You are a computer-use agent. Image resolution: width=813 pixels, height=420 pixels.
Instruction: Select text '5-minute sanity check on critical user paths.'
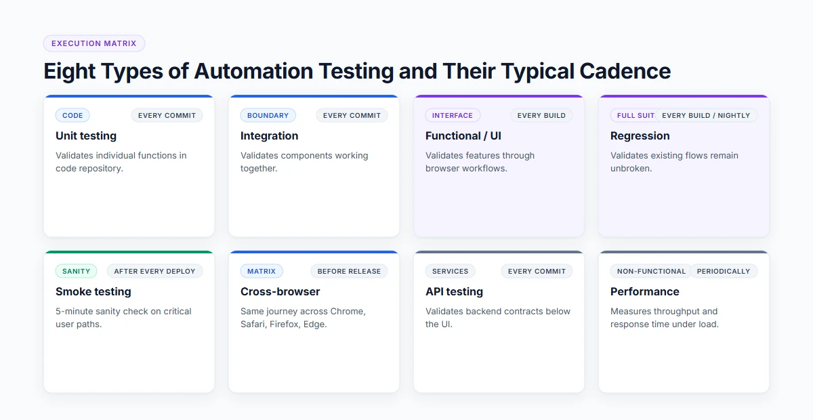[x=124, y=318]
